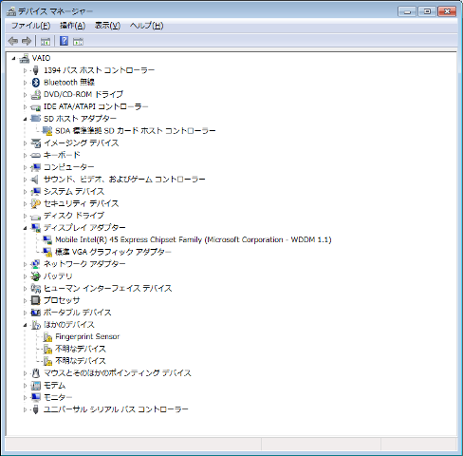Click the 標準 VGA グラフィック アダプター warning icon

(x=47, y=252)
